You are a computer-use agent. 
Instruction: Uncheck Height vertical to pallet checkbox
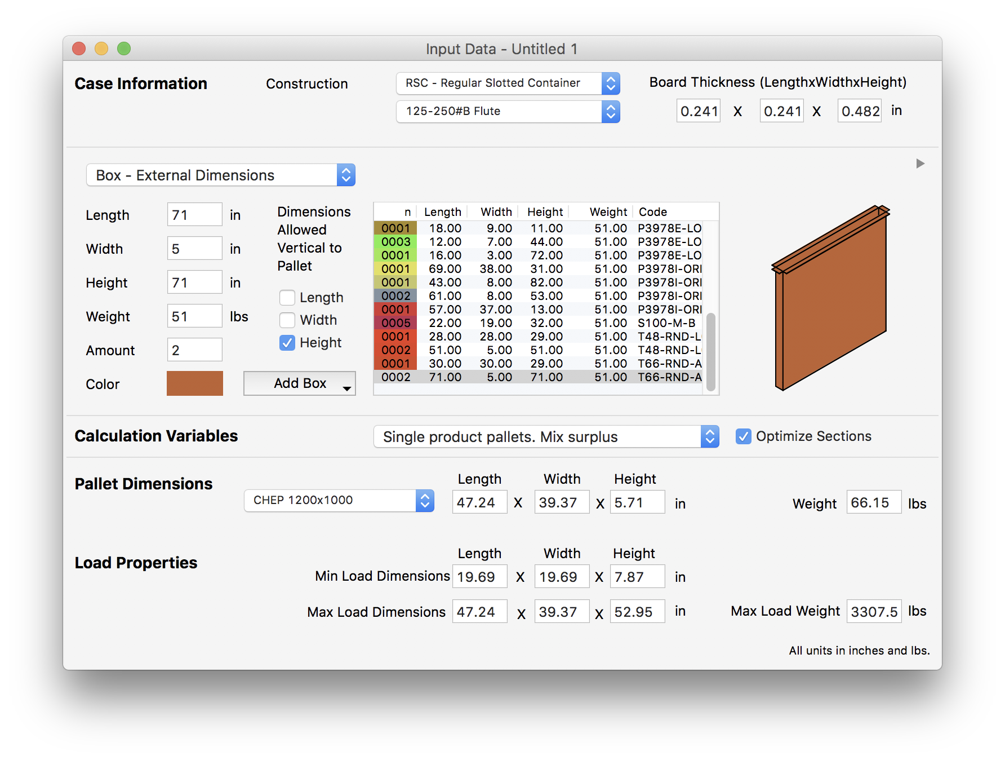click(287, 343)
